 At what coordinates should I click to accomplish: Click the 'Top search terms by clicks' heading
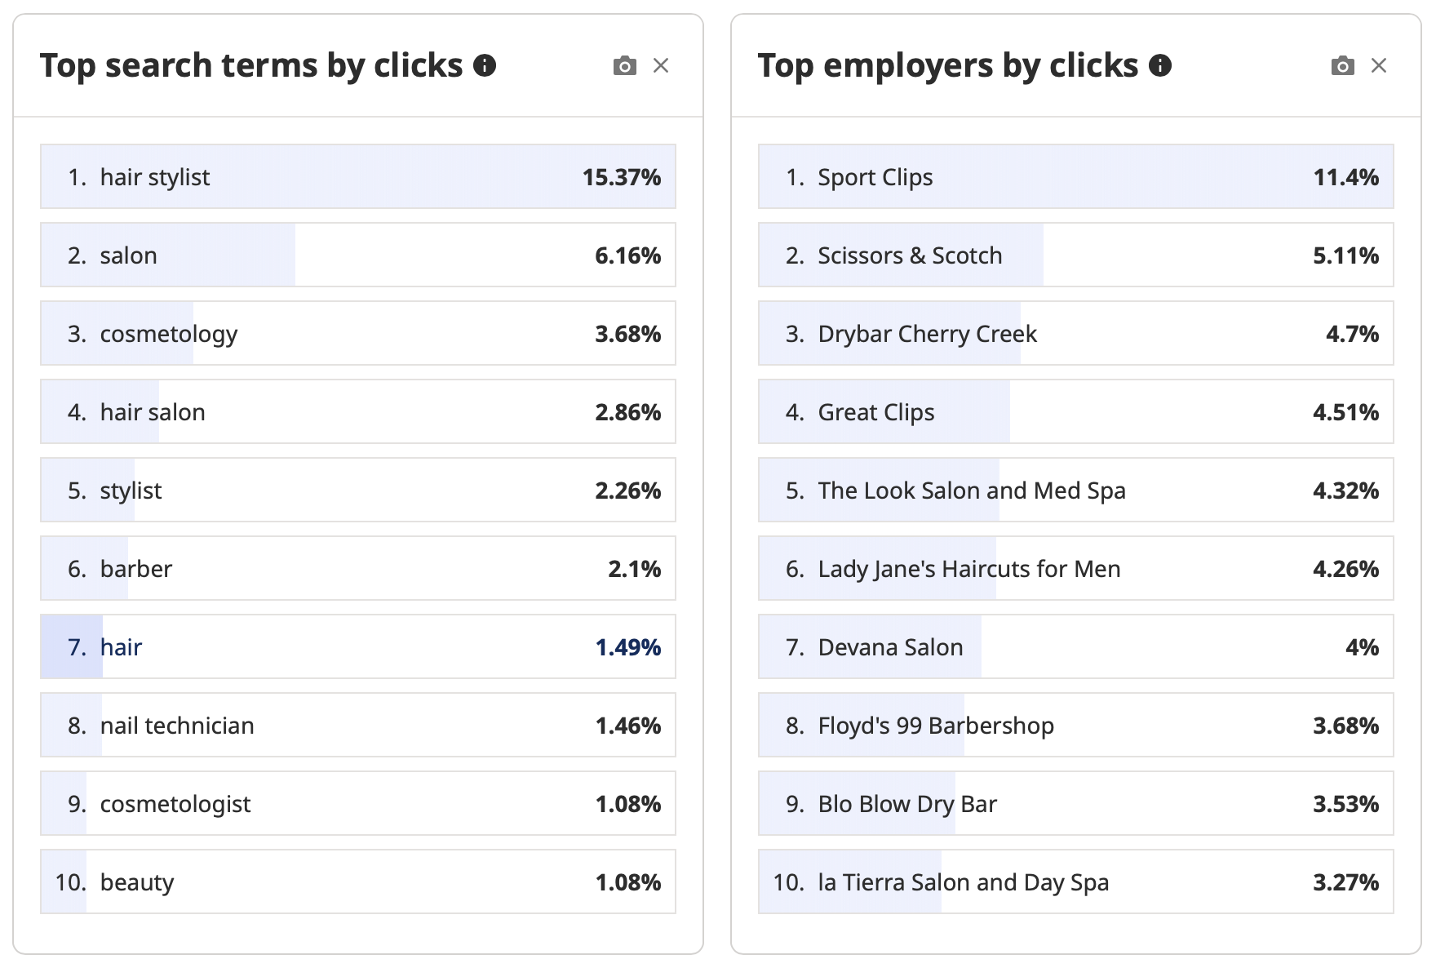pos(251,65)
